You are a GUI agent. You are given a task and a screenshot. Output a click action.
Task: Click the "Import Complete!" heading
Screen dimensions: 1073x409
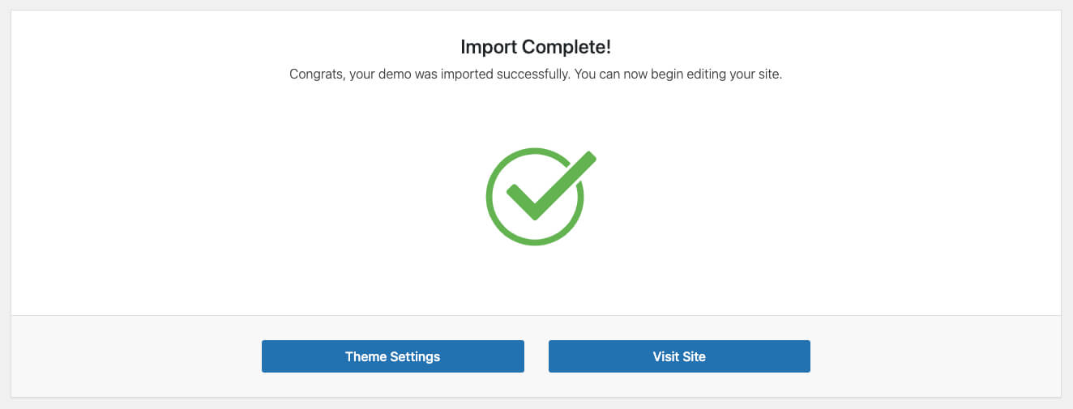pos(536,47)
